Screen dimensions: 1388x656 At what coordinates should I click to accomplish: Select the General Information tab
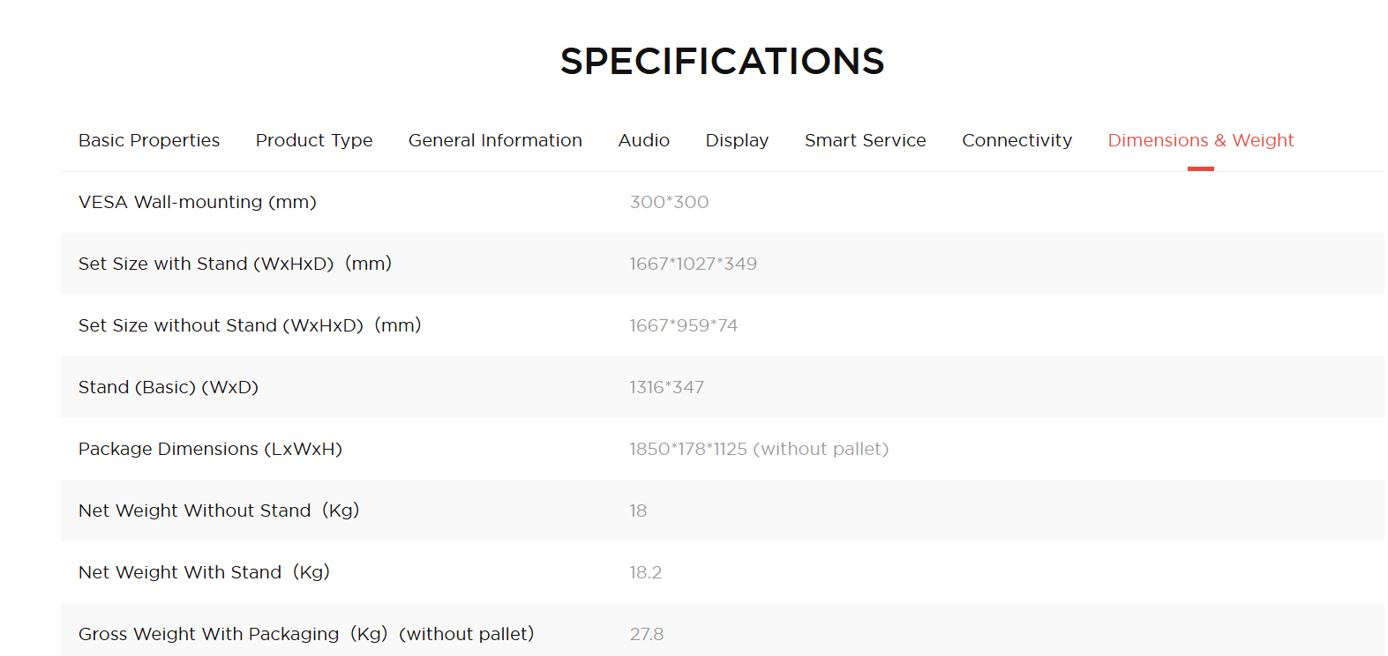pyautogui.click(x=495, y=140)
